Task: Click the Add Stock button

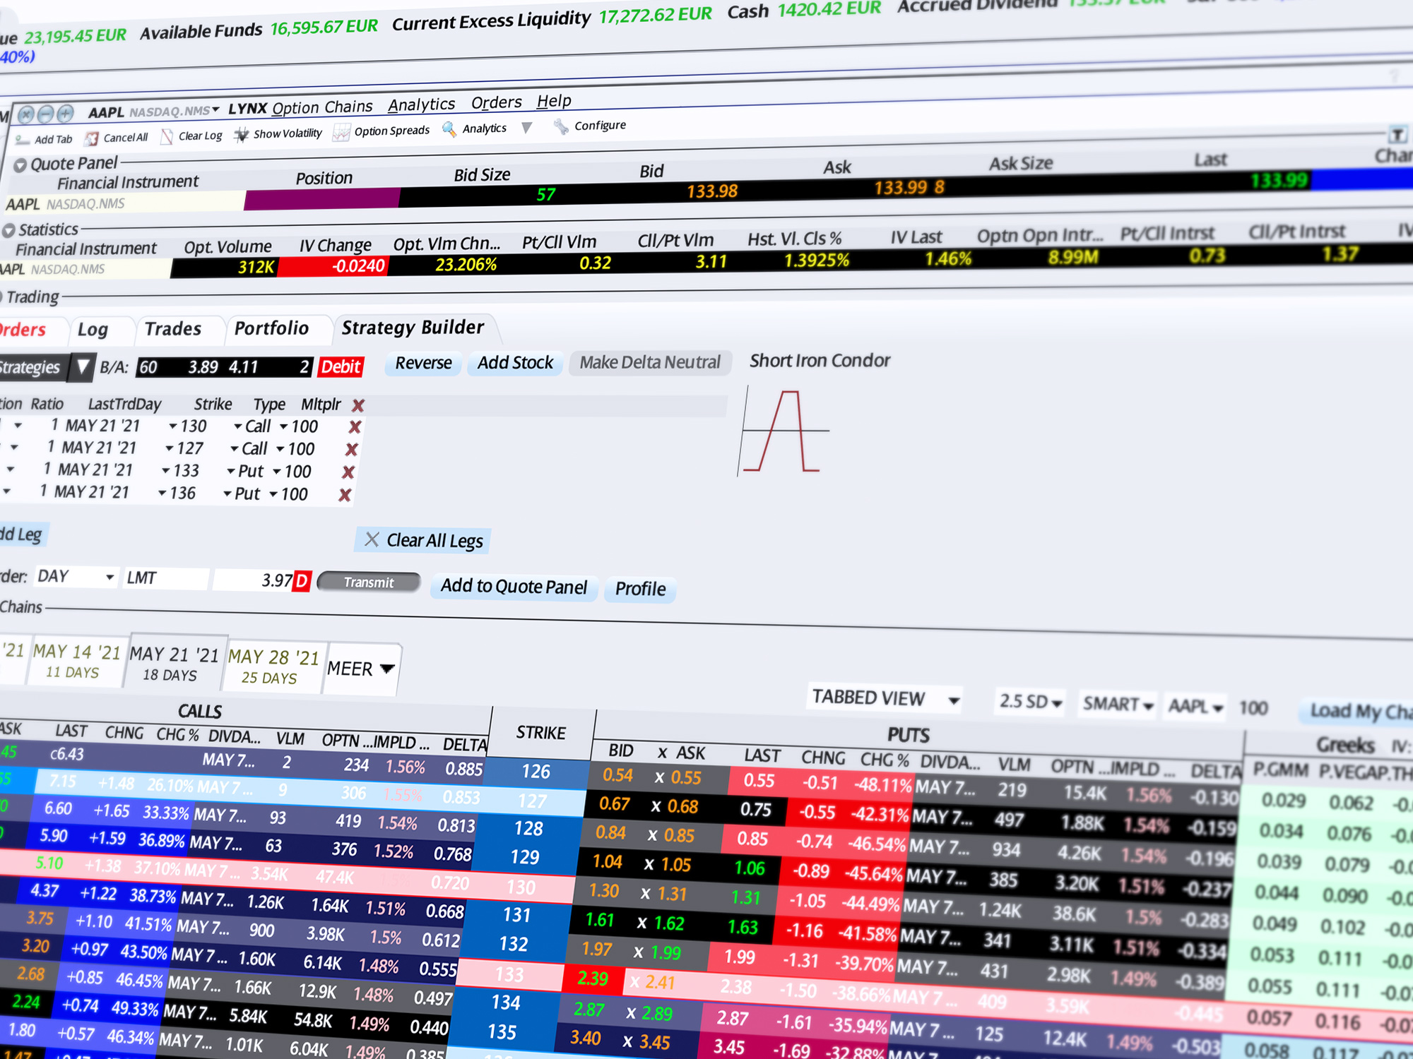Action: pos(515,363)
